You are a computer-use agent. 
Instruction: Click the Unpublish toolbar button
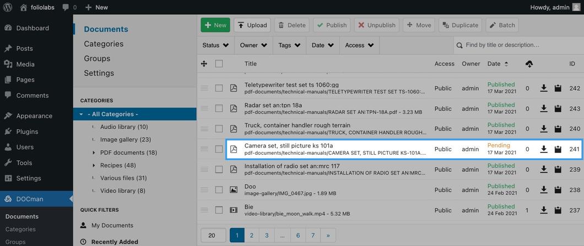click(376, 25)
